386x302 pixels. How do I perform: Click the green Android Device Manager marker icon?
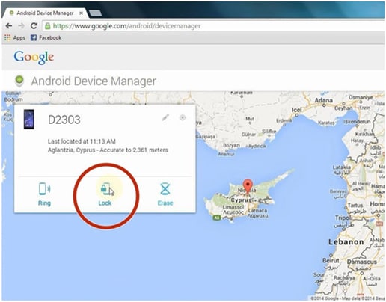click(19, 81)
